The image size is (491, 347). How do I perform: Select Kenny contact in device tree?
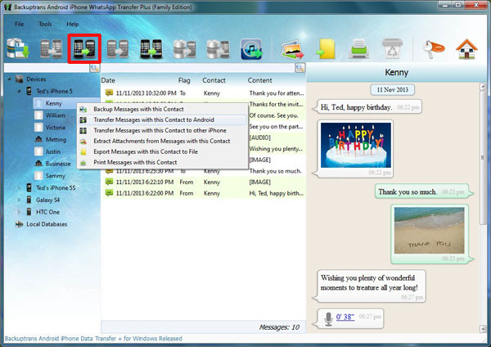[x=53, y=103]
